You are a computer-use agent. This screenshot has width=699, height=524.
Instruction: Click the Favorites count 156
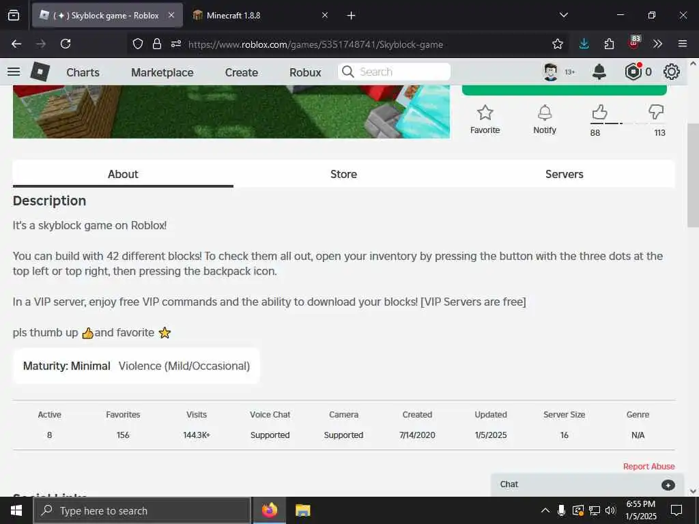pos(123,435)
